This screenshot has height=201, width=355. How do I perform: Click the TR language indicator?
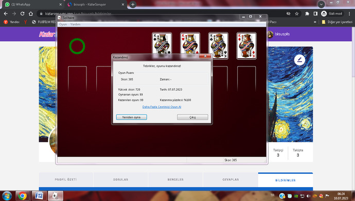272,195
